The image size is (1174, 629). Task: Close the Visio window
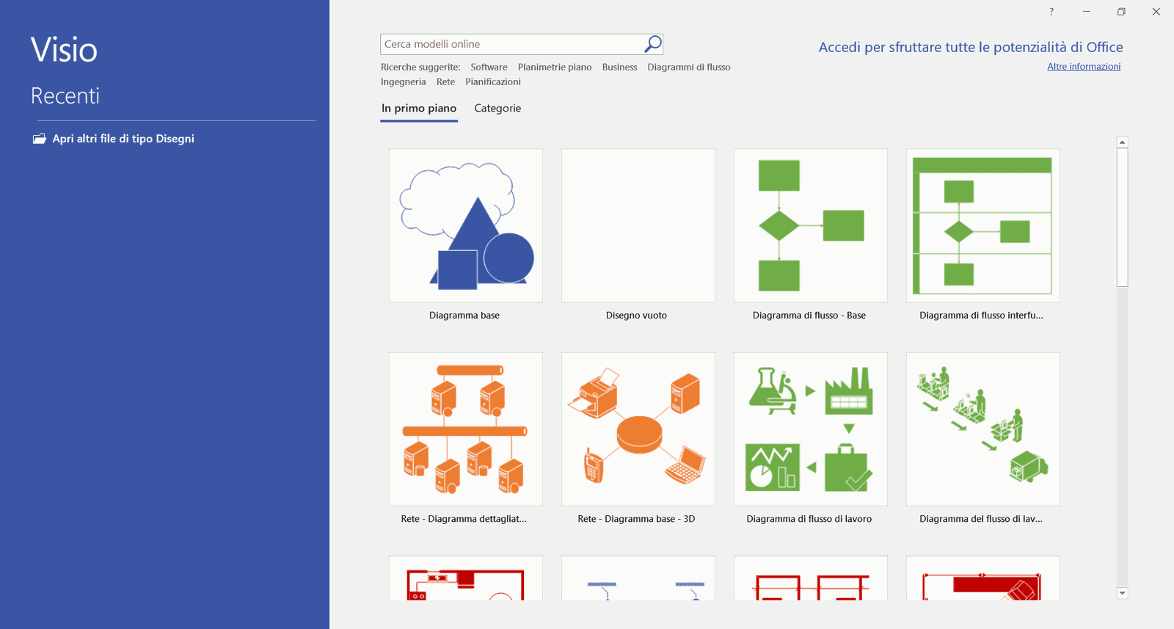[x=1156, y=12]
